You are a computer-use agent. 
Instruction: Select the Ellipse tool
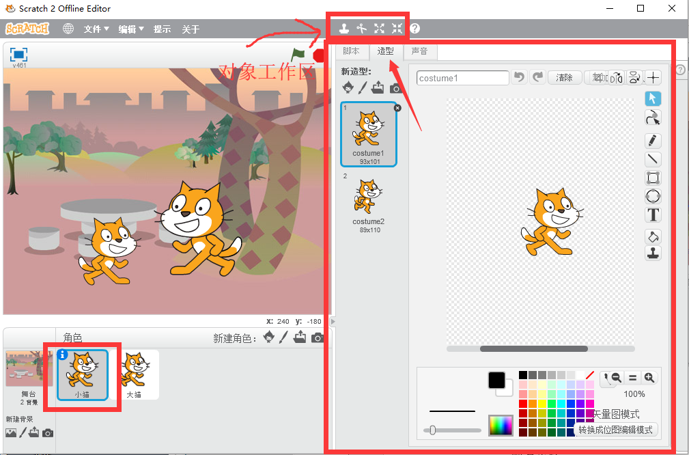click(653, 196)
